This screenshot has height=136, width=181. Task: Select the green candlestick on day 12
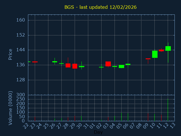(168, 48)
